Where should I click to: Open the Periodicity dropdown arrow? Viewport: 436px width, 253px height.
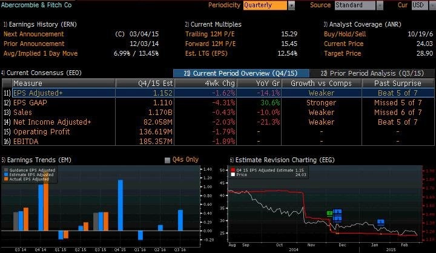click(x=291, y=5)
